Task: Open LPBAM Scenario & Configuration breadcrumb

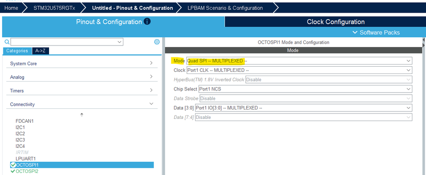Action: point(225,8)
